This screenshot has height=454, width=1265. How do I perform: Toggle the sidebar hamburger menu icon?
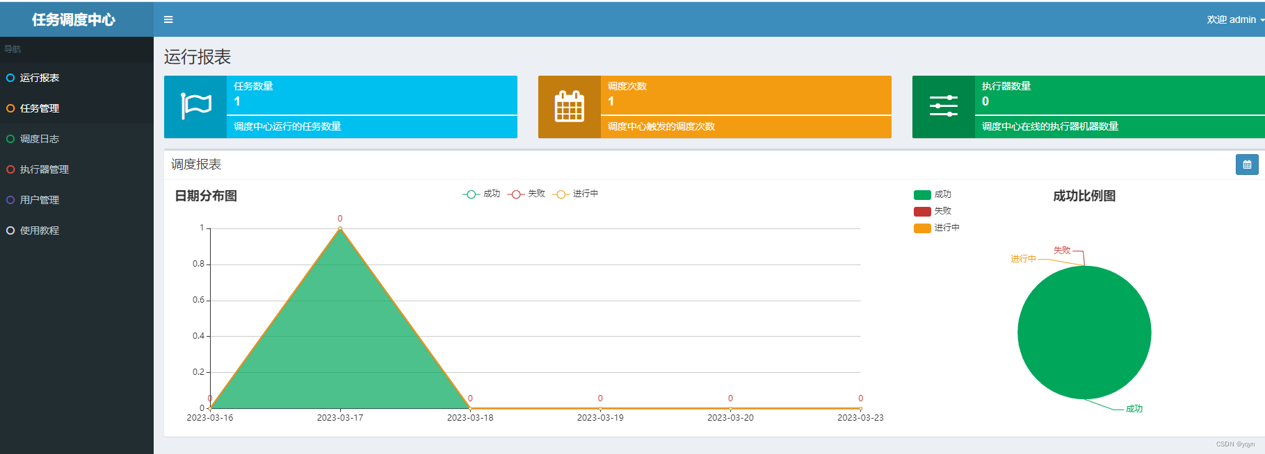click(168, 19)
